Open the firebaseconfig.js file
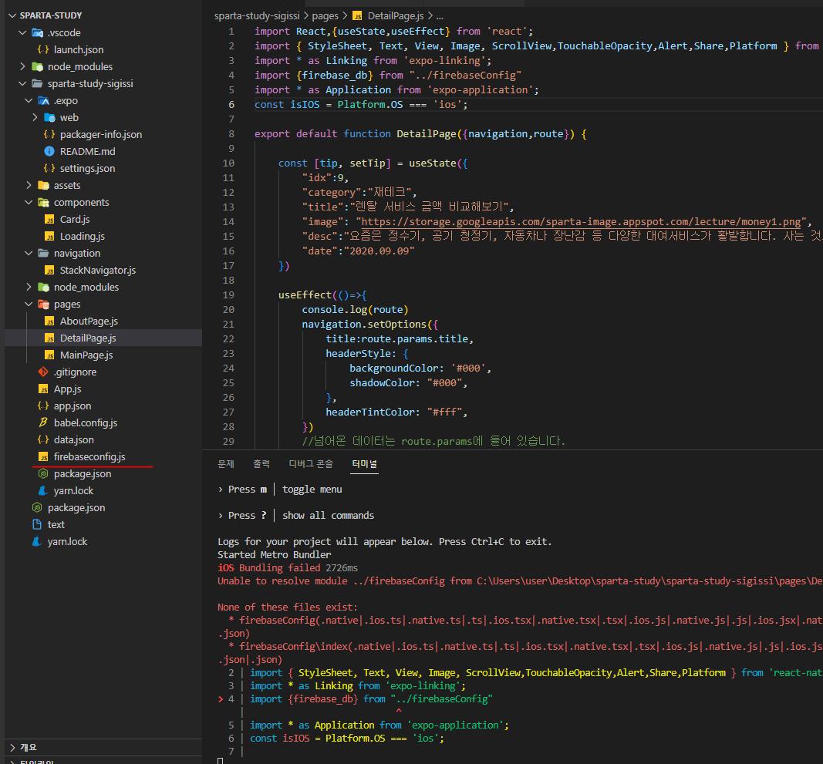The height and width of the screenshot is (764, 823). point(89,457)
